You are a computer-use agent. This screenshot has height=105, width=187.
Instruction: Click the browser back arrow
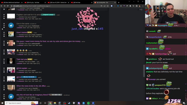tap(1, 6)
